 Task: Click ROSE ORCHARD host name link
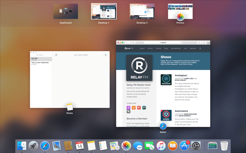click(x=190, y=114)
